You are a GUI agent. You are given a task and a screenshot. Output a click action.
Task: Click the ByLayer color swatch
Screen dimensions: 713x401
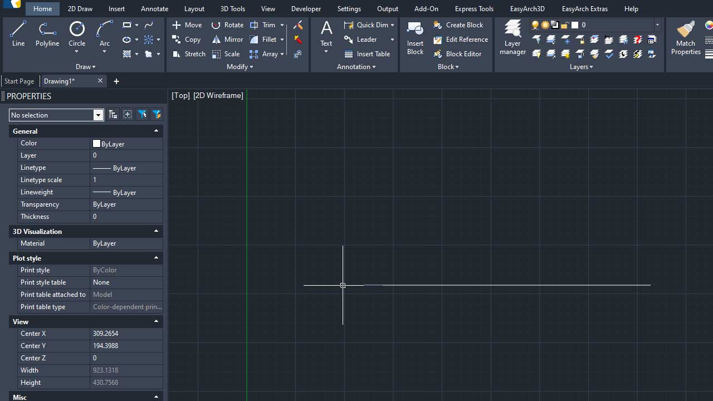click(97, 144)
